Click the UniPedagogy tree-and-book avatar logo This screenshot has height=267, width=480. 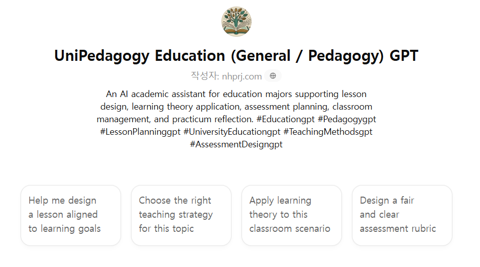tap(236, 22)
